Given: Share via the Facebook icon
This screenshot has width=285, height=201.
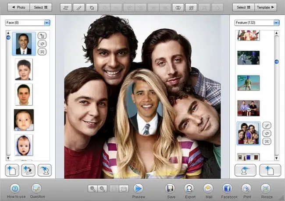Looking at the screenshot, I should click(228, 188).
